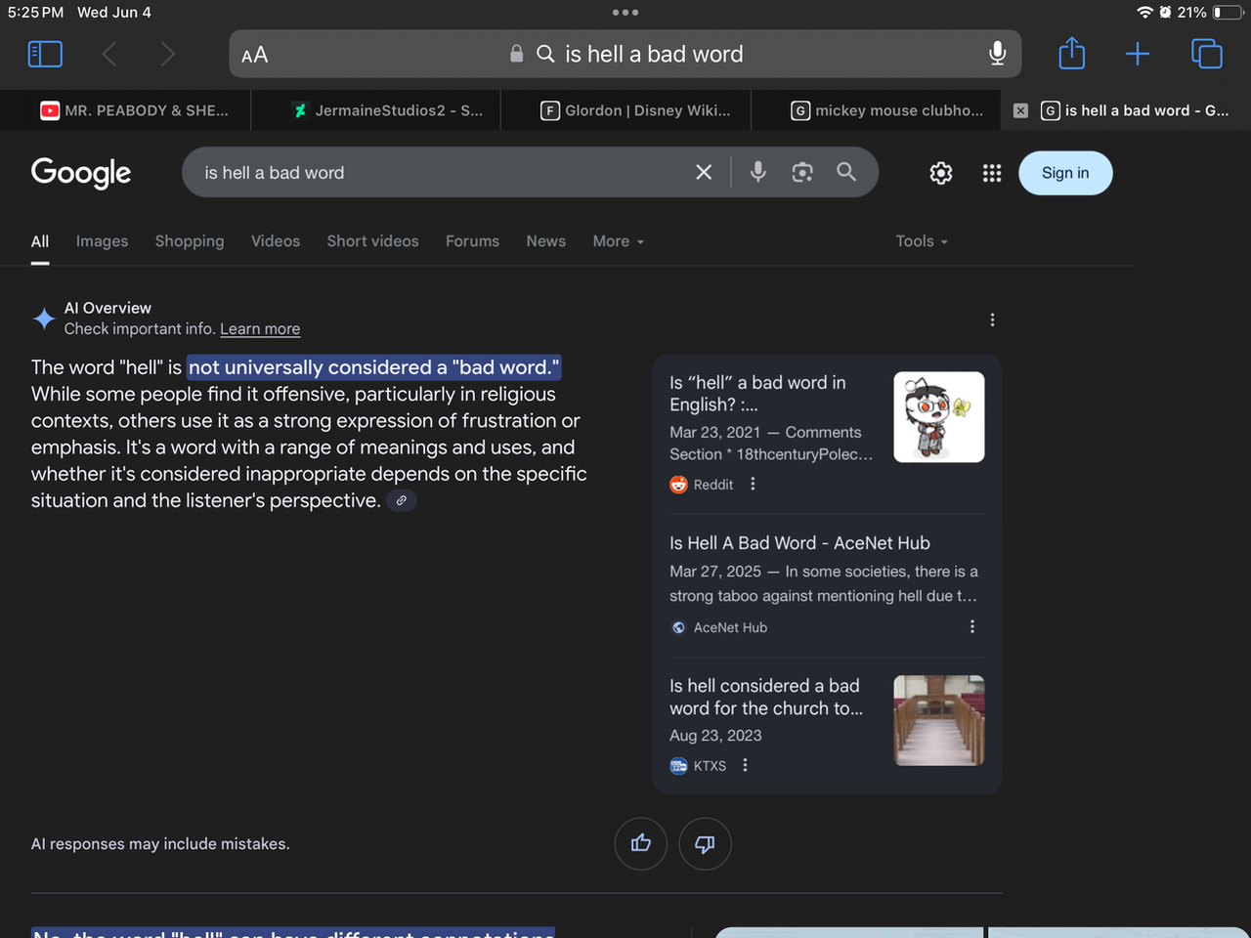Add a new tab with plus icon
Viewport: 1251px width, 938px height.
1138,54
